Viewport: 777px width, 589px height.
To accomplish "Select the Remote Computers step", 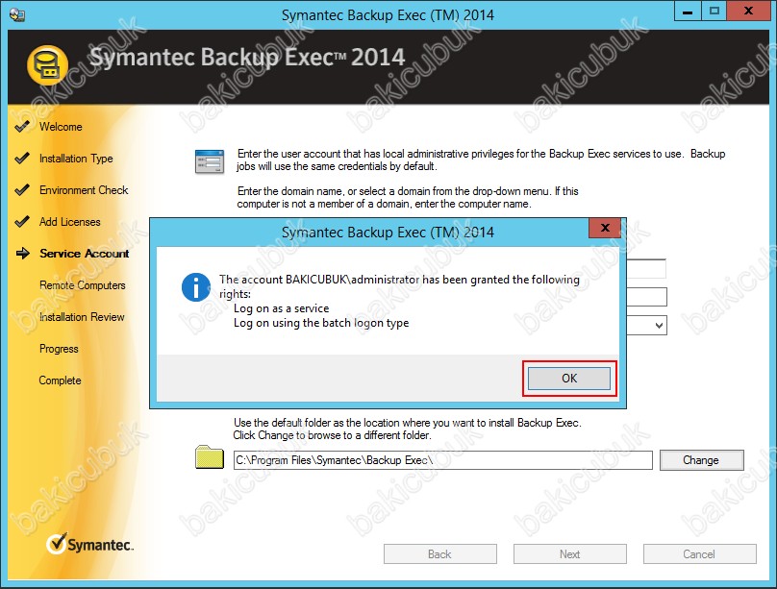I will pyautogui.click(x=83, y=285).
